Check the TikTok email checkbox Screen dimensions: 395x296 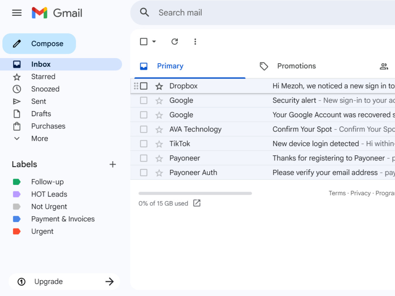(x=144, y=144)
